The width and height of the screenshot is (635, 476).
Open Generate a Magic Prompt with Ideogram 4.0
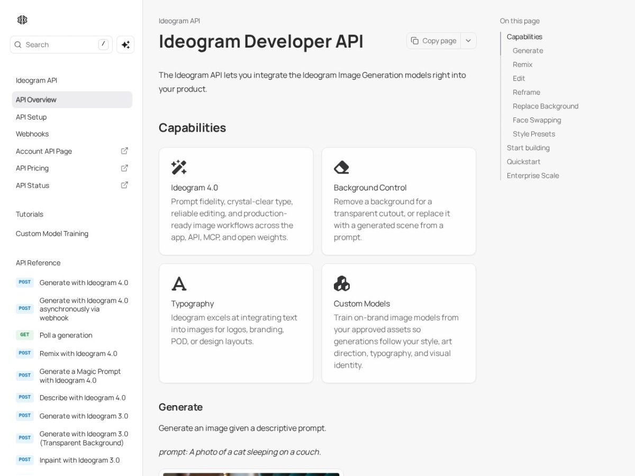point(72,376)
